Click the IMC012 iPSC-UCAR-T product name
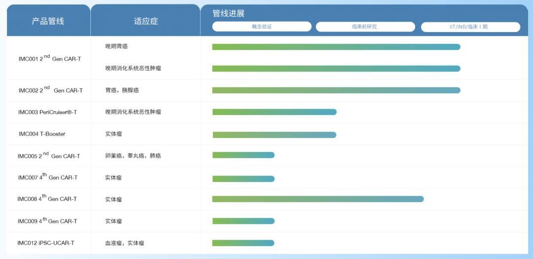 [46, 243]
